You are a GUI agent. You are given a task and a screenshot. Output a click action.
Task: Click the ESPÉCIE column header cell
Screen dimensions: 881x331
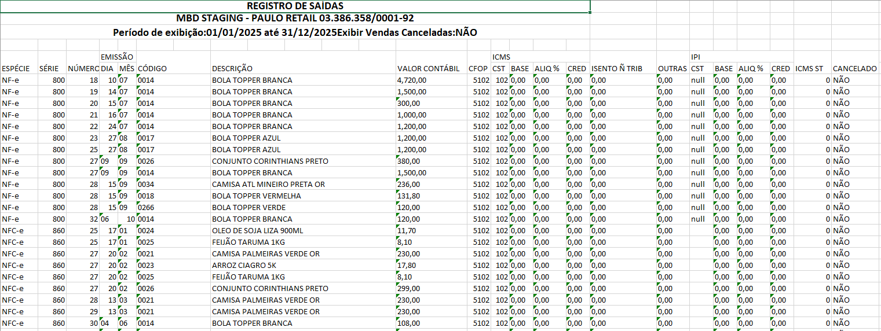pyautogui.click(x=16, y=68)
